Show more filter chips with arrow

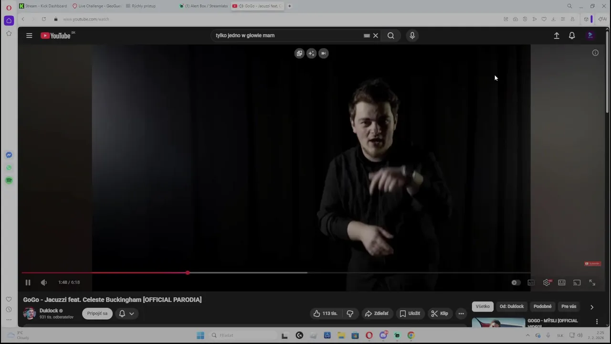pos(592,307)
